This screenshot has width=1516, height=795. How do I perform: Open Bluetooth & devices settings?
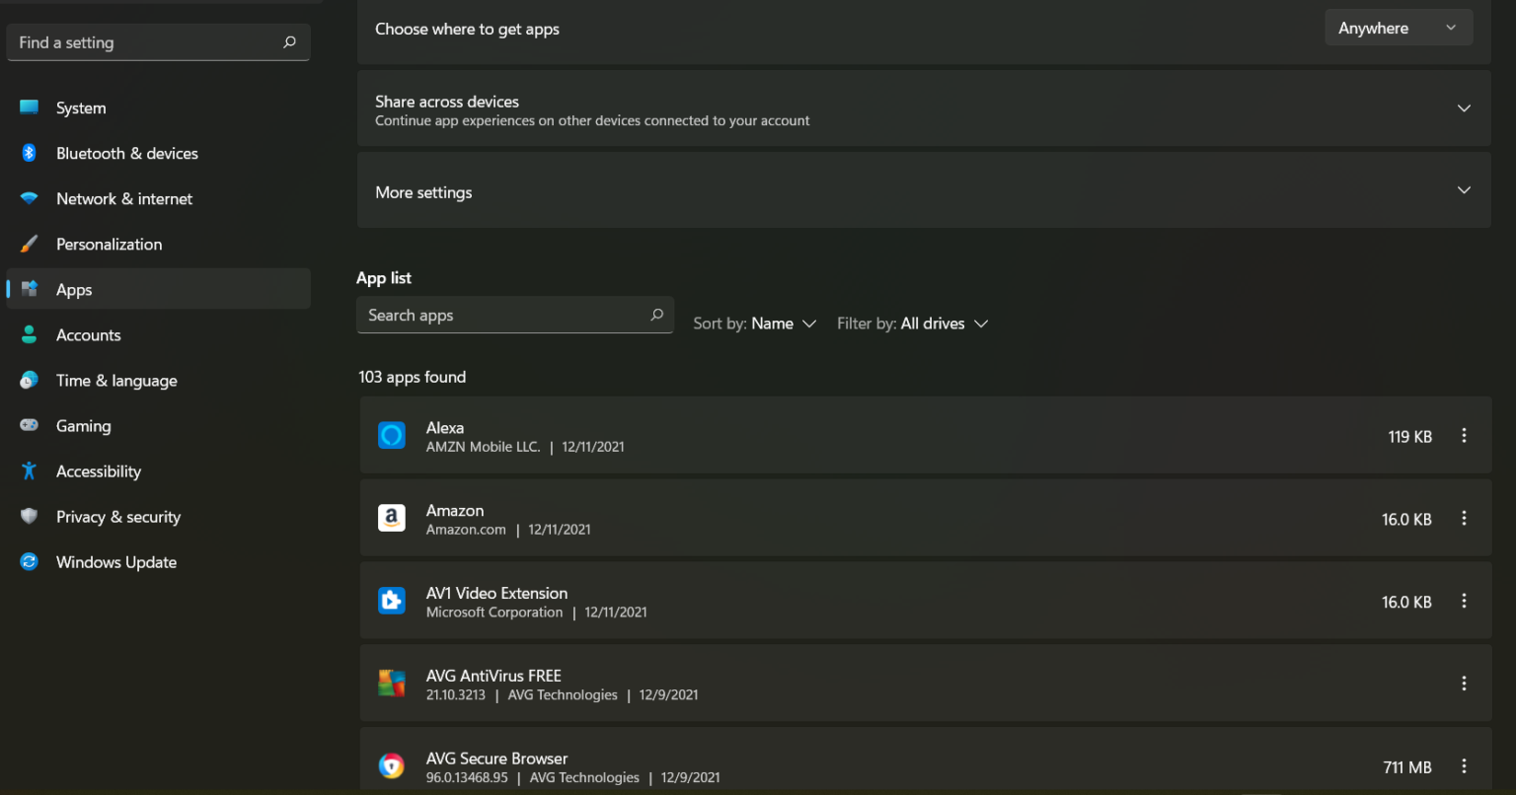pyautogui.click(x=158, y=153)
